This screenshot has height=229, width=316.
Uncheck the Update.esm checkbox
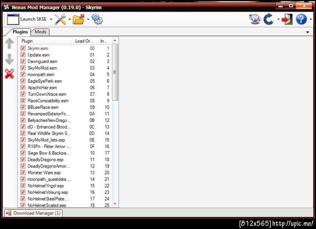point(23,55)
